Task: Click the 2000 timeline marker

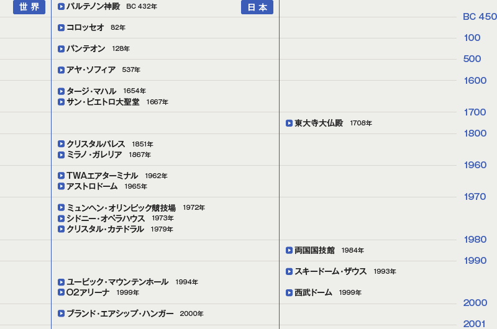Action: [475, 303]
